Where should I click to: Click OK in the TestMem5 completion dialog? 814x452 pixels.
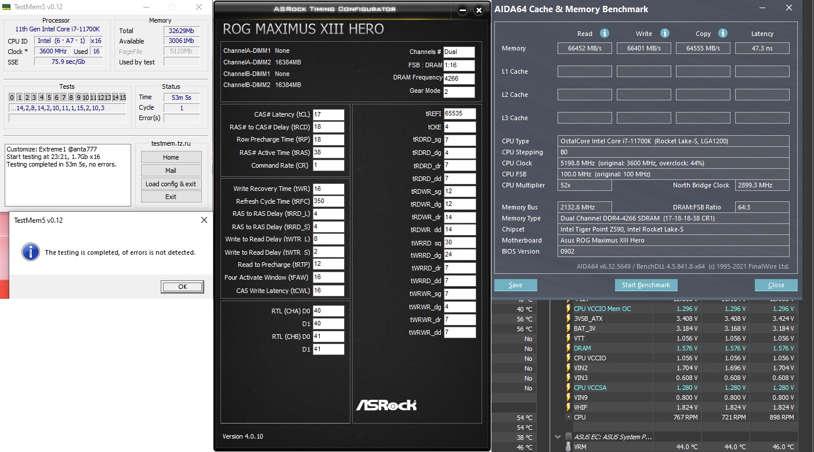pyautogui.click(x=182, y=287)
